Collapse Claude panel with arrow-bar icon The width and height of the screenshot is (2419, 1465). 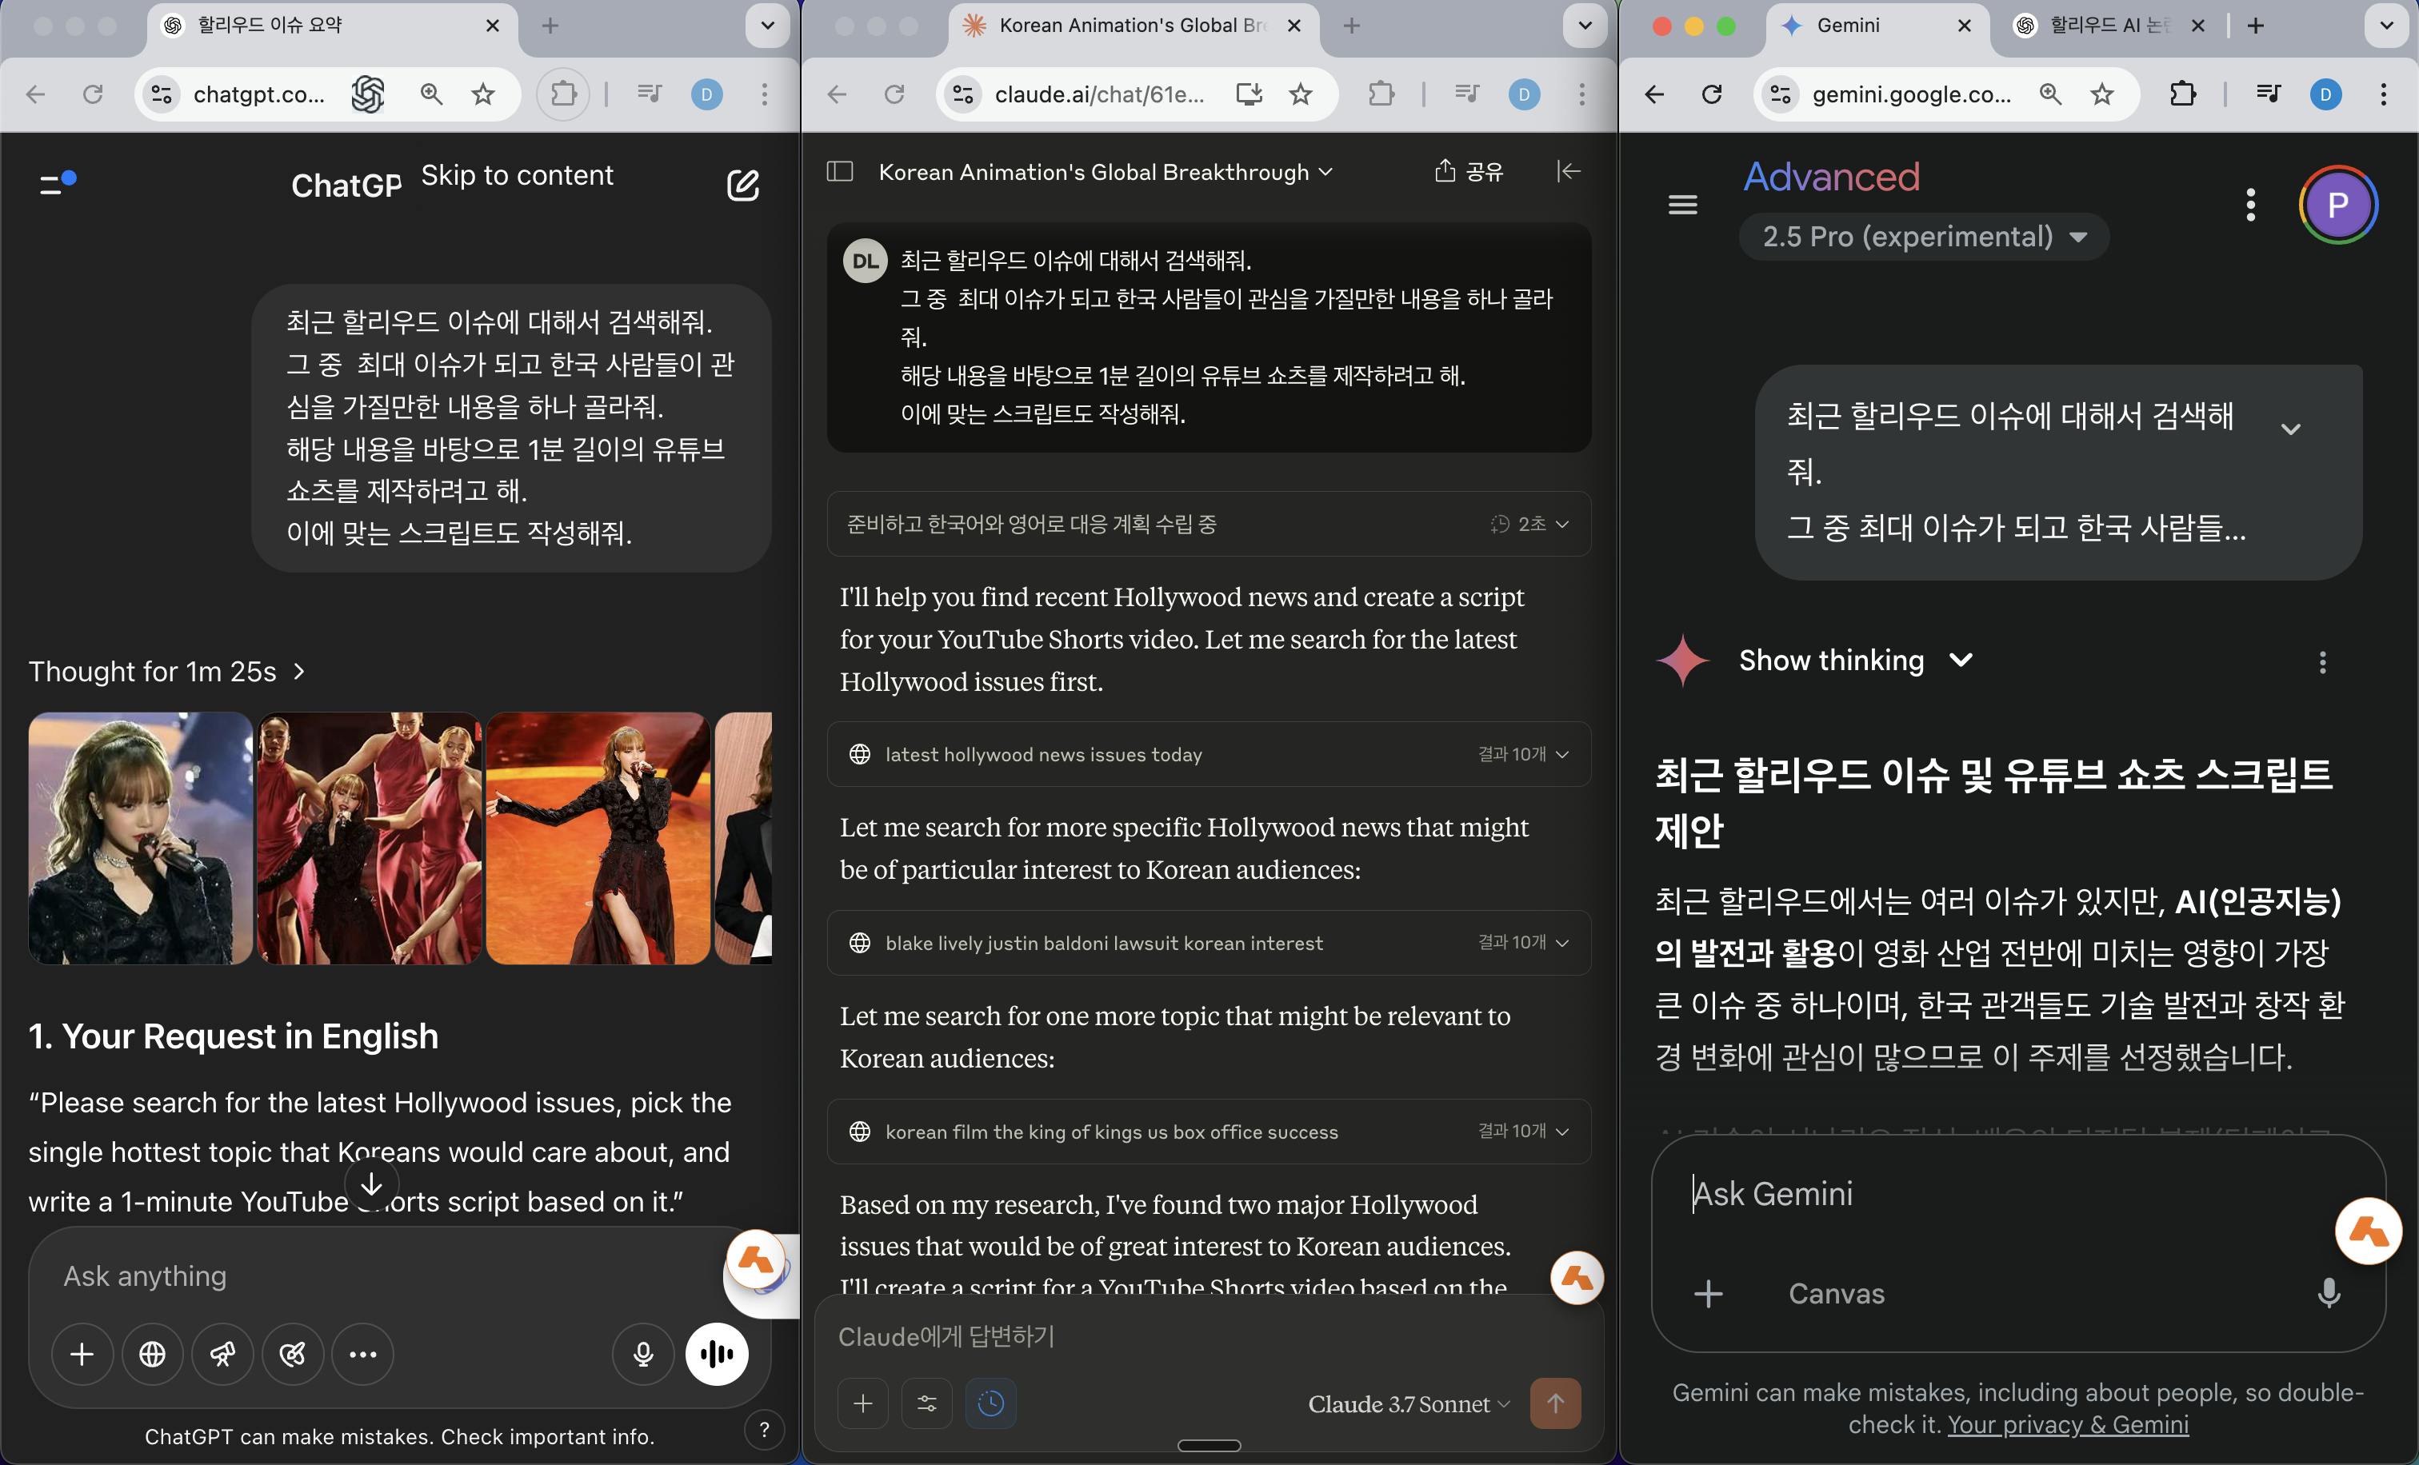tap(1569, 171)
